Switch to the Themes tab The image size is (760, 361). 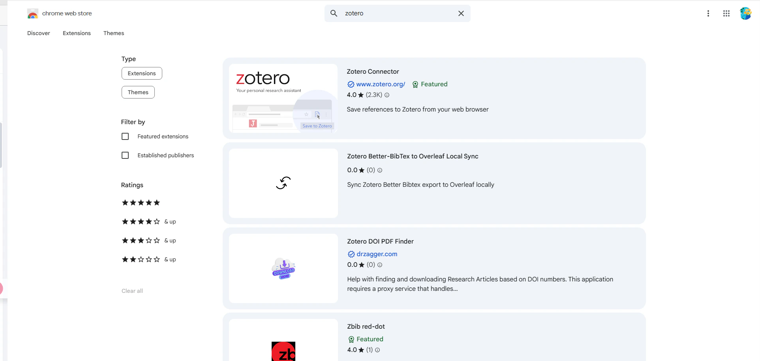tap(114, 33)
